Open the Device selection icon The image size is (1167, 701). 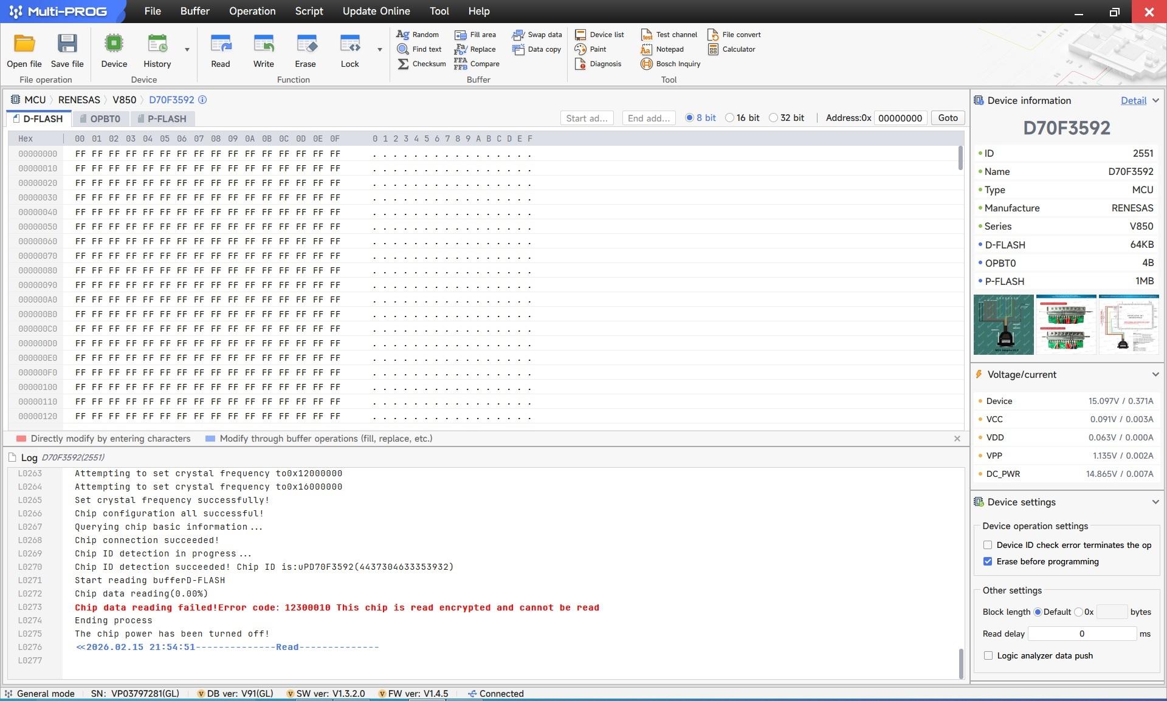point(114,44)
